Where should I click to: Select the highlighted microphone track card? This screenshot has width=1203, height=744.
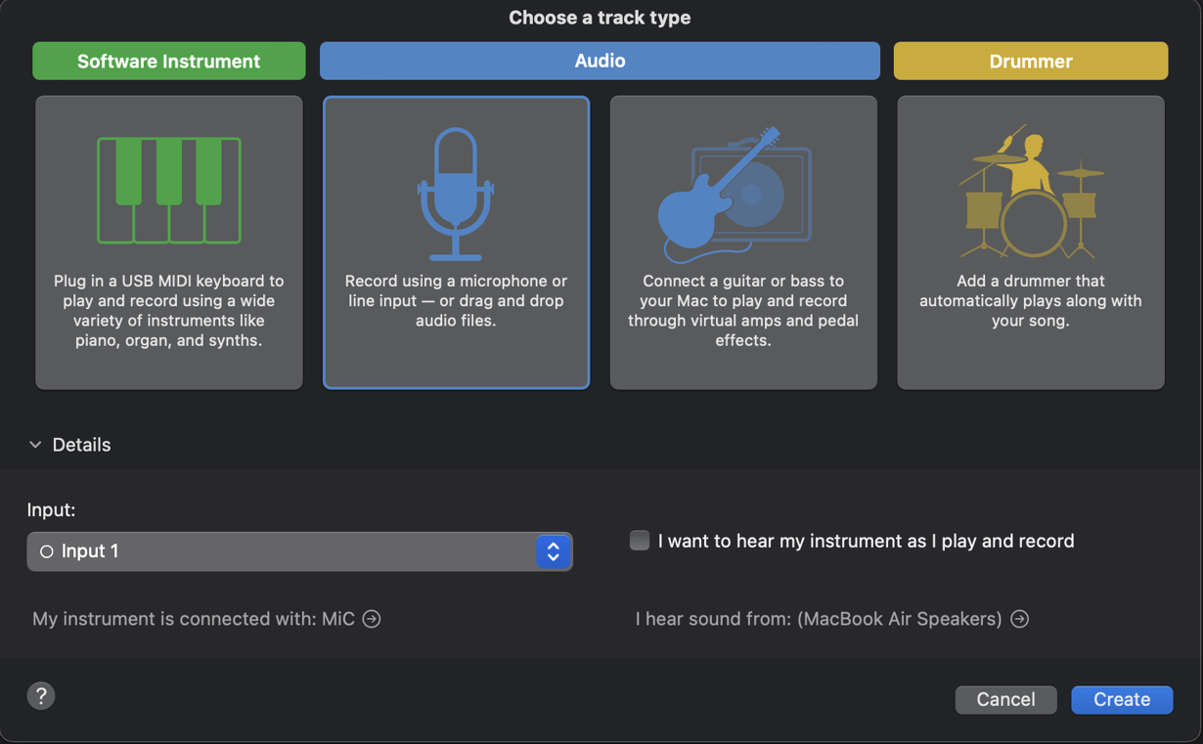pyautogui.click(x=456, y=242)
